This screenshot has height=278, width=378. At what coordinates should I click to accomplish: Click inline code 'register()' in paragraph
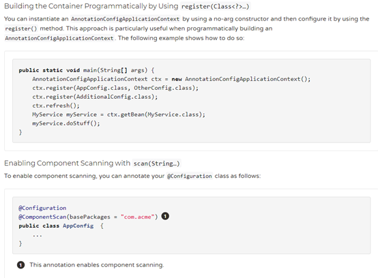pos(21,29)
